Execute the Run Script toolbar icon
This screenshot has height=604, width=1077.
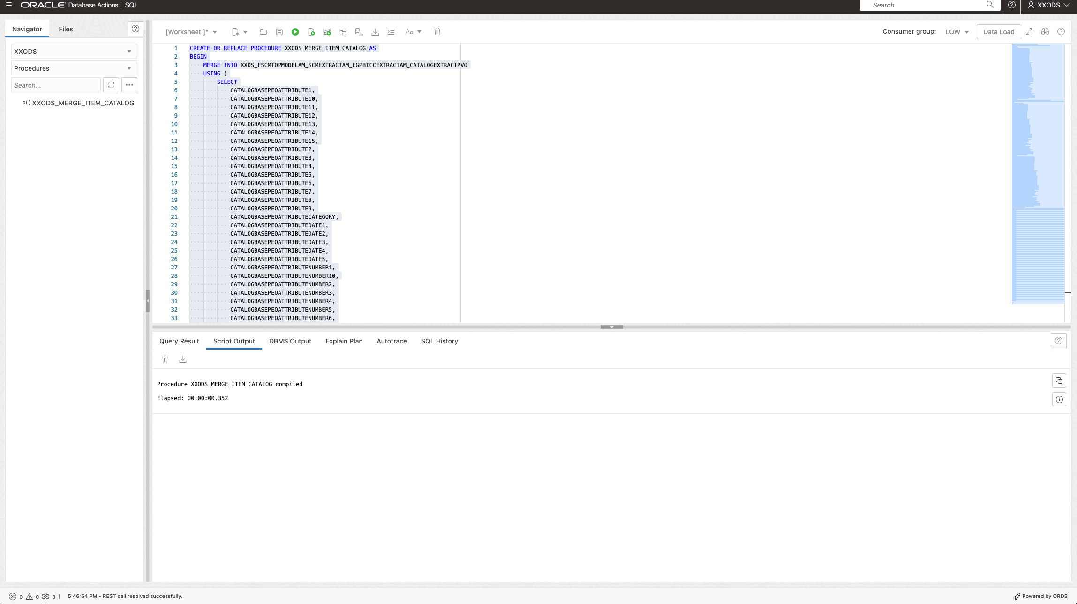coord(311,31)
